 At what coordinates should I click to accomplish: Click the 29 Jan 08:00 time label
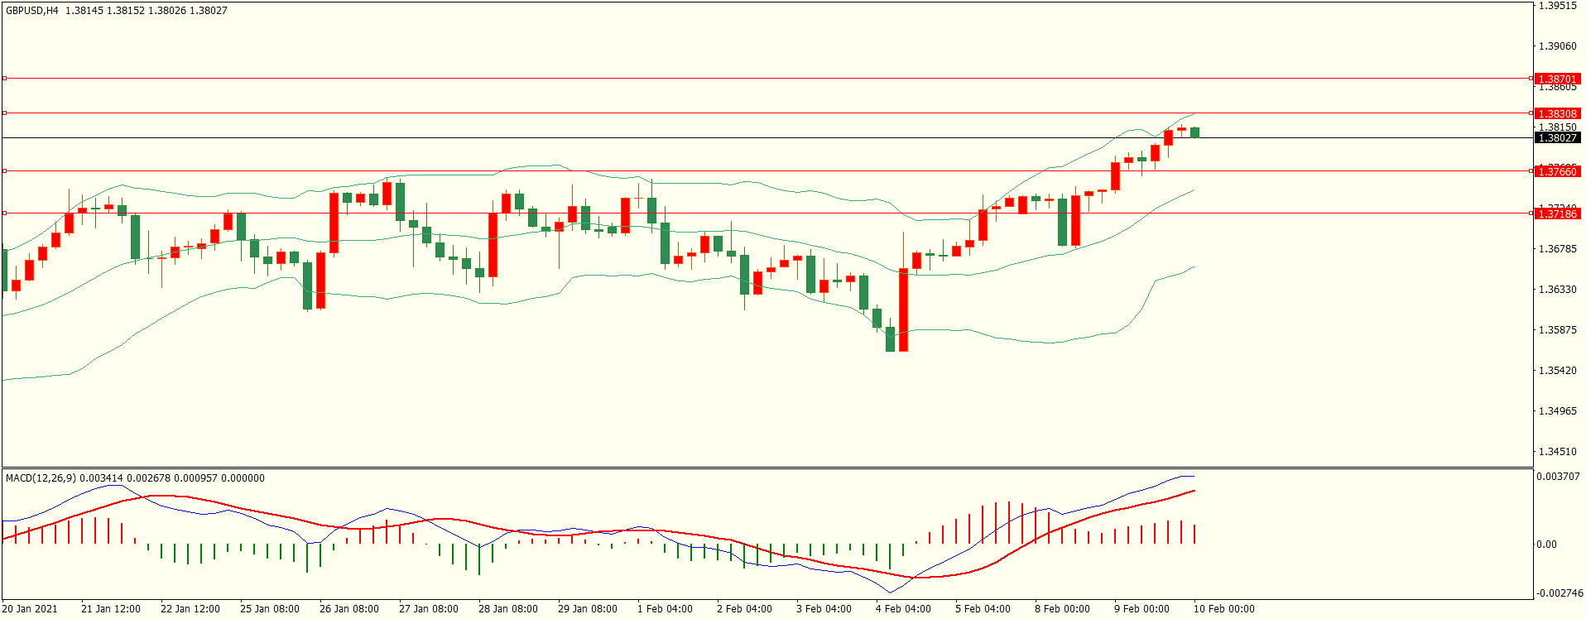(x=588, y=609)
